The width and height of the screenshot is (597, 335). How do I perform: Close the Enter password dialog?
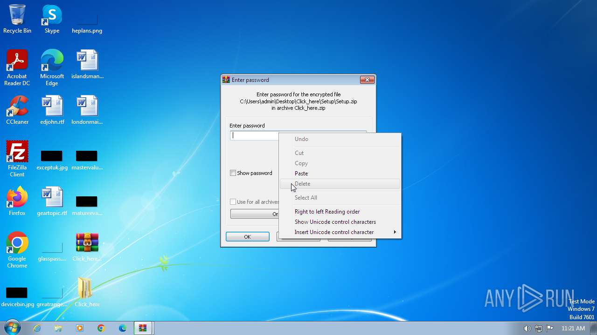[367, 80]
